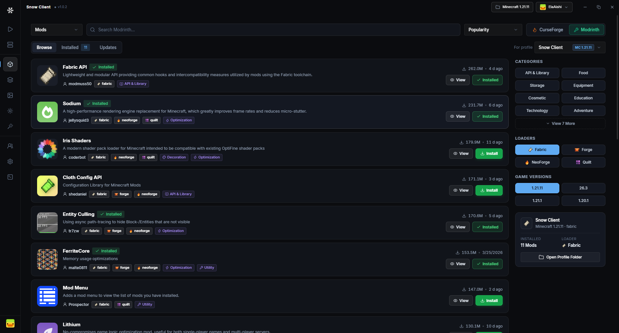This screenshot has height=333, width=619.
Task: Install Iris Shaders
Action: [489, 154]
